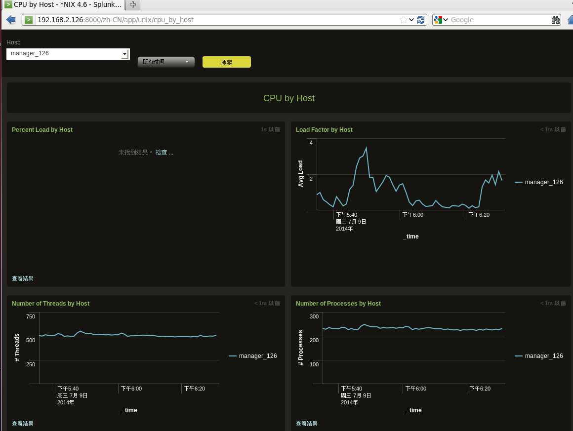Click 下午5:40 label on Processes chart
Image resolution: width=573 pixels, height=431 pixels.
tap(352, 389)
